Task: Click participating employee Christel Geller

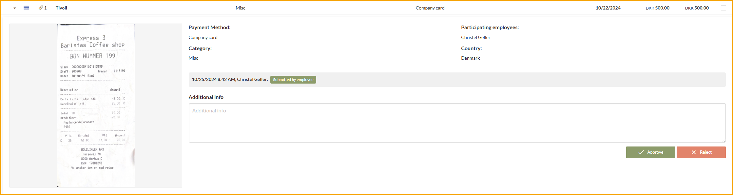Action: pyautogui.click(x=475, y=37)
